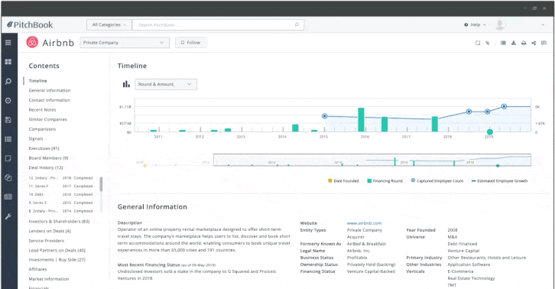Viewport: 555px width, 289px height.
Task: Toggle the Captured Employee Count legend item
Action: [437, 180]
